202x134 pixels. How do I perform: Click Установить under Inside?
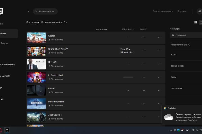56,92
